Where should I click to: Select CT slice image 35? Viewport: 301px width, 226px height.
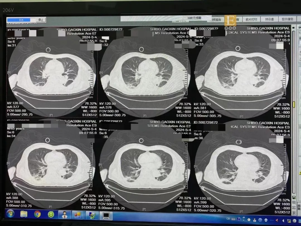tap(144, 165)
